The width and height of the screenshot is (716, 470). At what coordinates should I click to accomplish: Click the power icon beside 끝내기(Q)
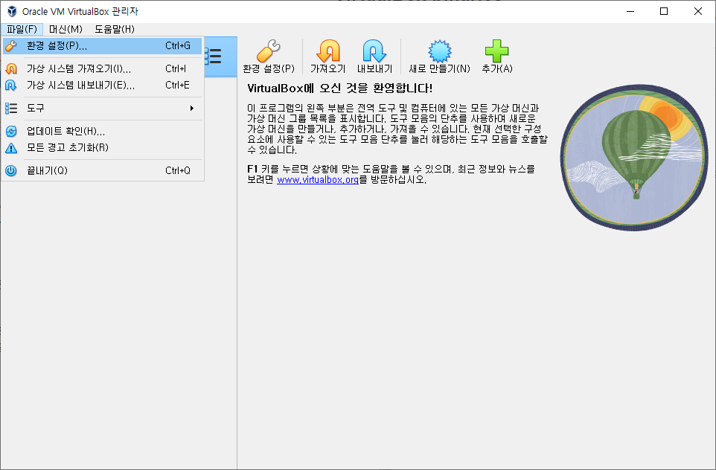[11, 170]
